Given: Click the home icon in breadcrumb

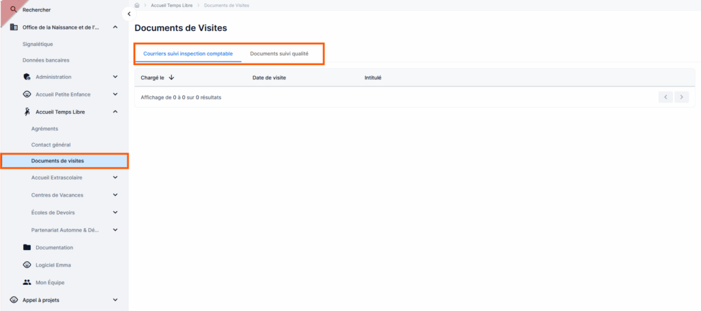Looking at the screenshot, I should [x=137, y=5].
